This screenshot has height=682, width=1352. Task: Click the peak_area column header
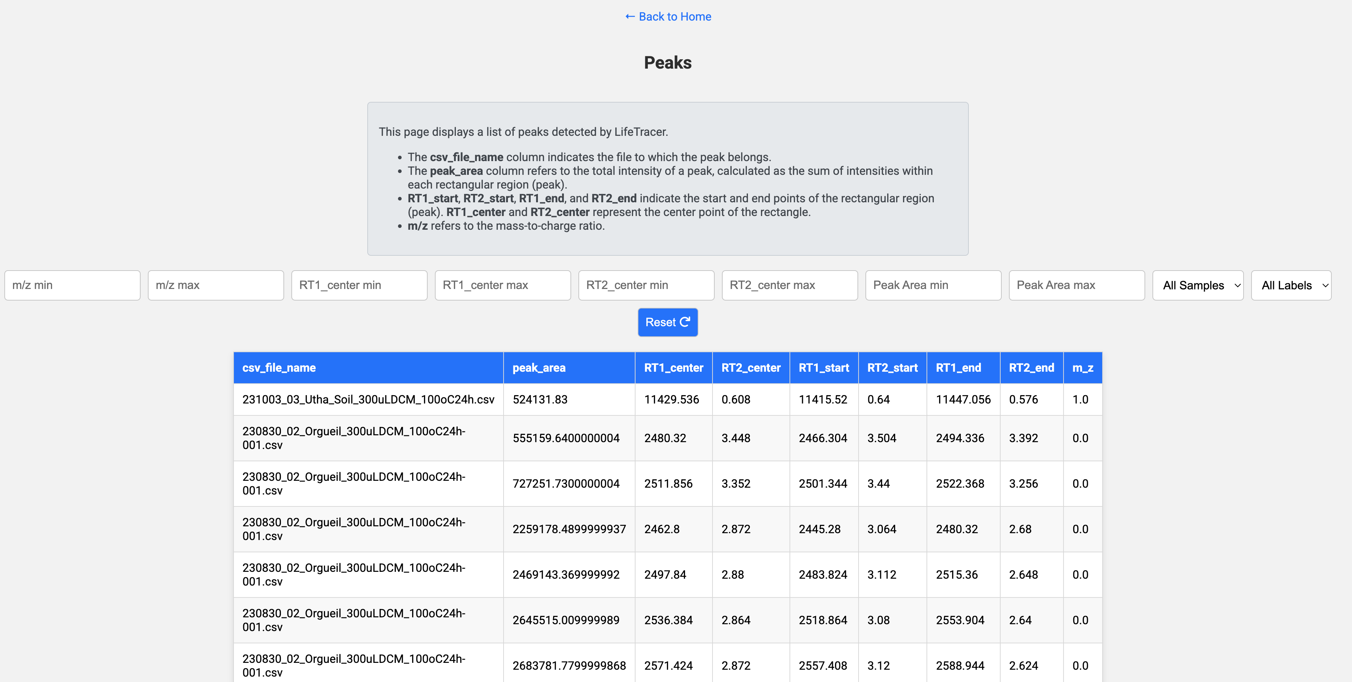coord(539,368)
